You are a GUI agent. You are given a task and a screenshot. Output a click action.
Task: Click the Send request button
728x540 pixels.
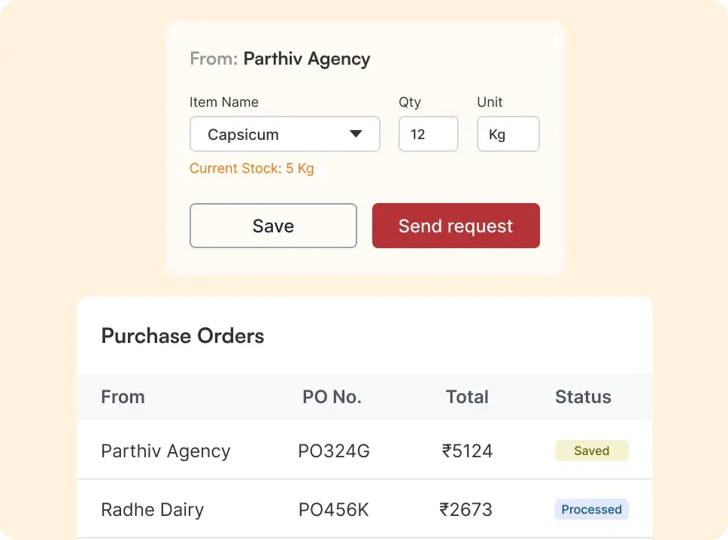click(456, 226)
